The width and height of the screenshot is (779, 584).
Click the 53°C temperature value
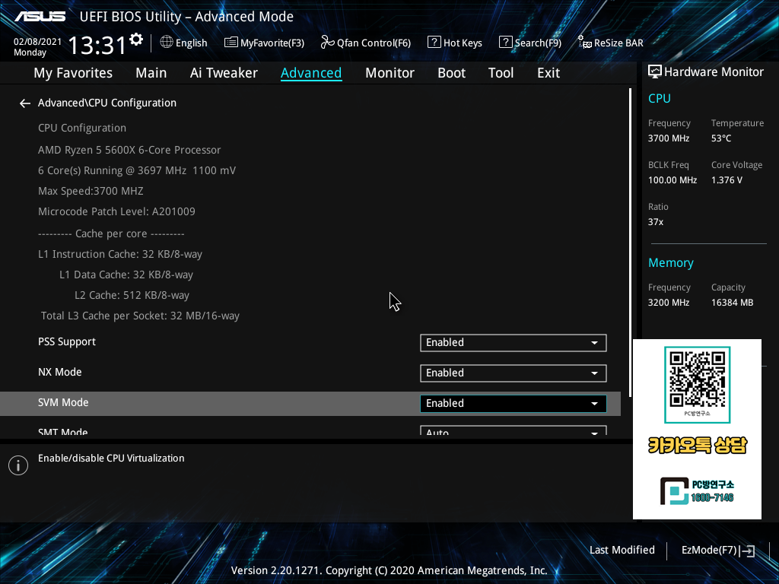pos(721,138)
